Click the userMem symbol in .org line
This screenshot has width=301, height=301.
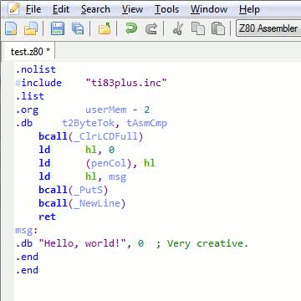pyautogui.click(x=106, y=110)
